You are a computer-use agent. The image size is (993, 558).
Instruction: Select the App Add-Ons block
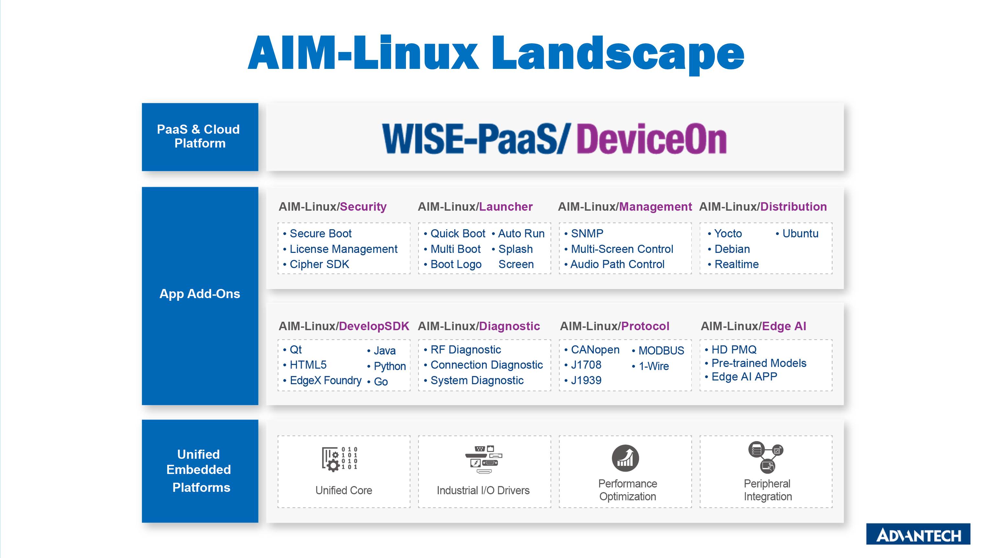point(200,296)
